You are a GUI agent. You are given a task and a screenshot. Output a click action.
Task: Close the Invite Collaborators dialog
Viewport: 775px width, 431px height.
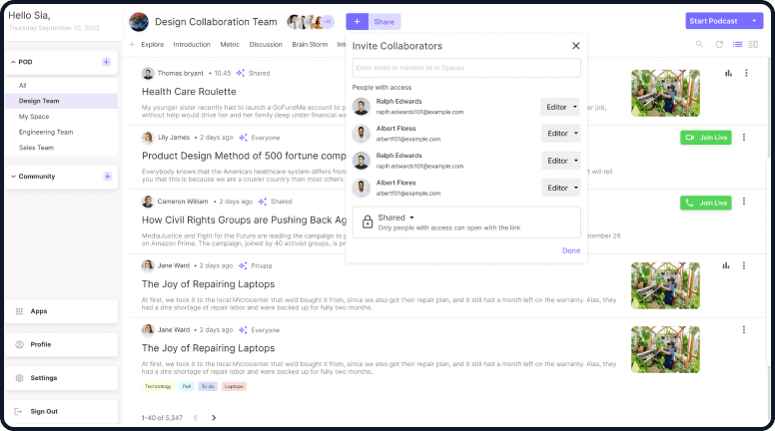(x=575, y=46)
